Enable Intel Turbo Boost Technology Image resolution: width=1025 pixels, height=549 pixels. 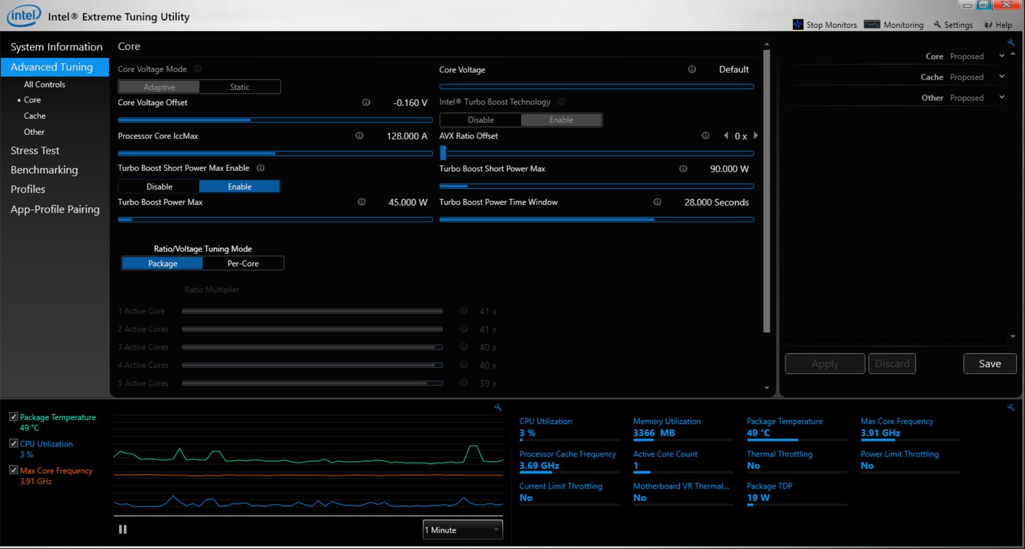561,120
